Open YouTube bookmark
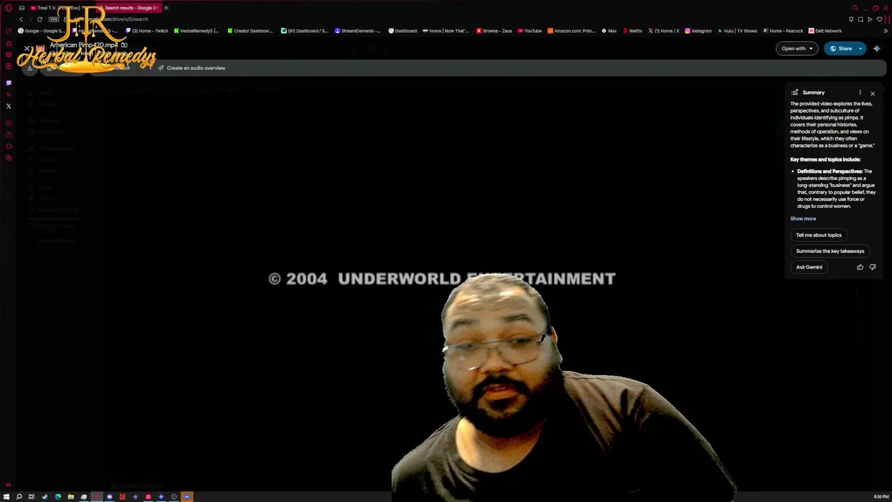Screen dimensions: 892x502 click(530, 31)
